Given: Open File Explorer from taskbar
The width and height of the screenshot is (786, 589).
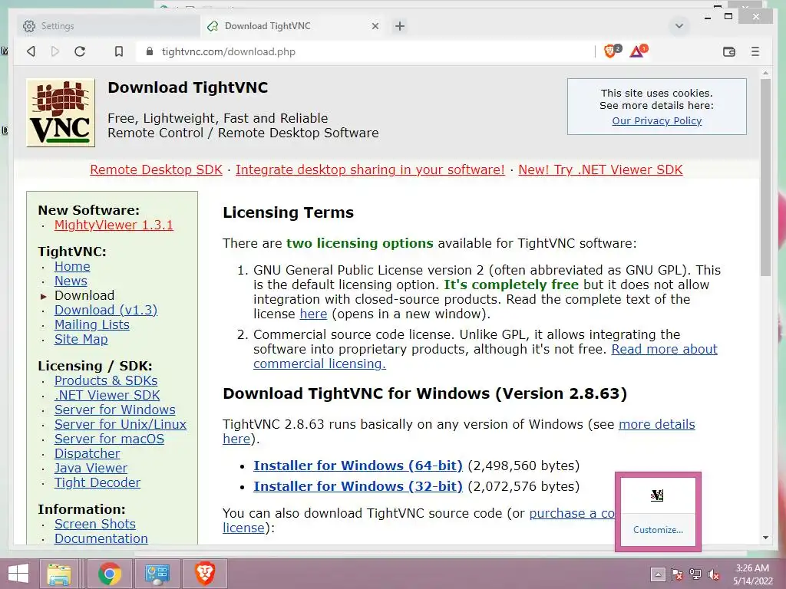Looking at the screenshot, I should coord(59,574).
